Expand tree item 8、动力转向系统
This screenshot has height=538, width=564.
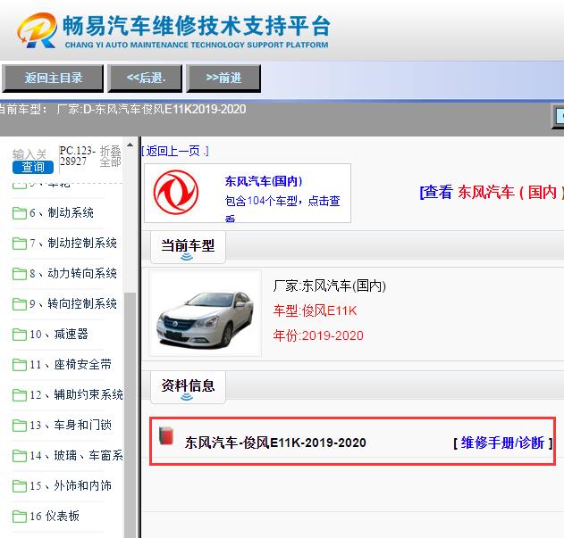[x=73, y=273]
